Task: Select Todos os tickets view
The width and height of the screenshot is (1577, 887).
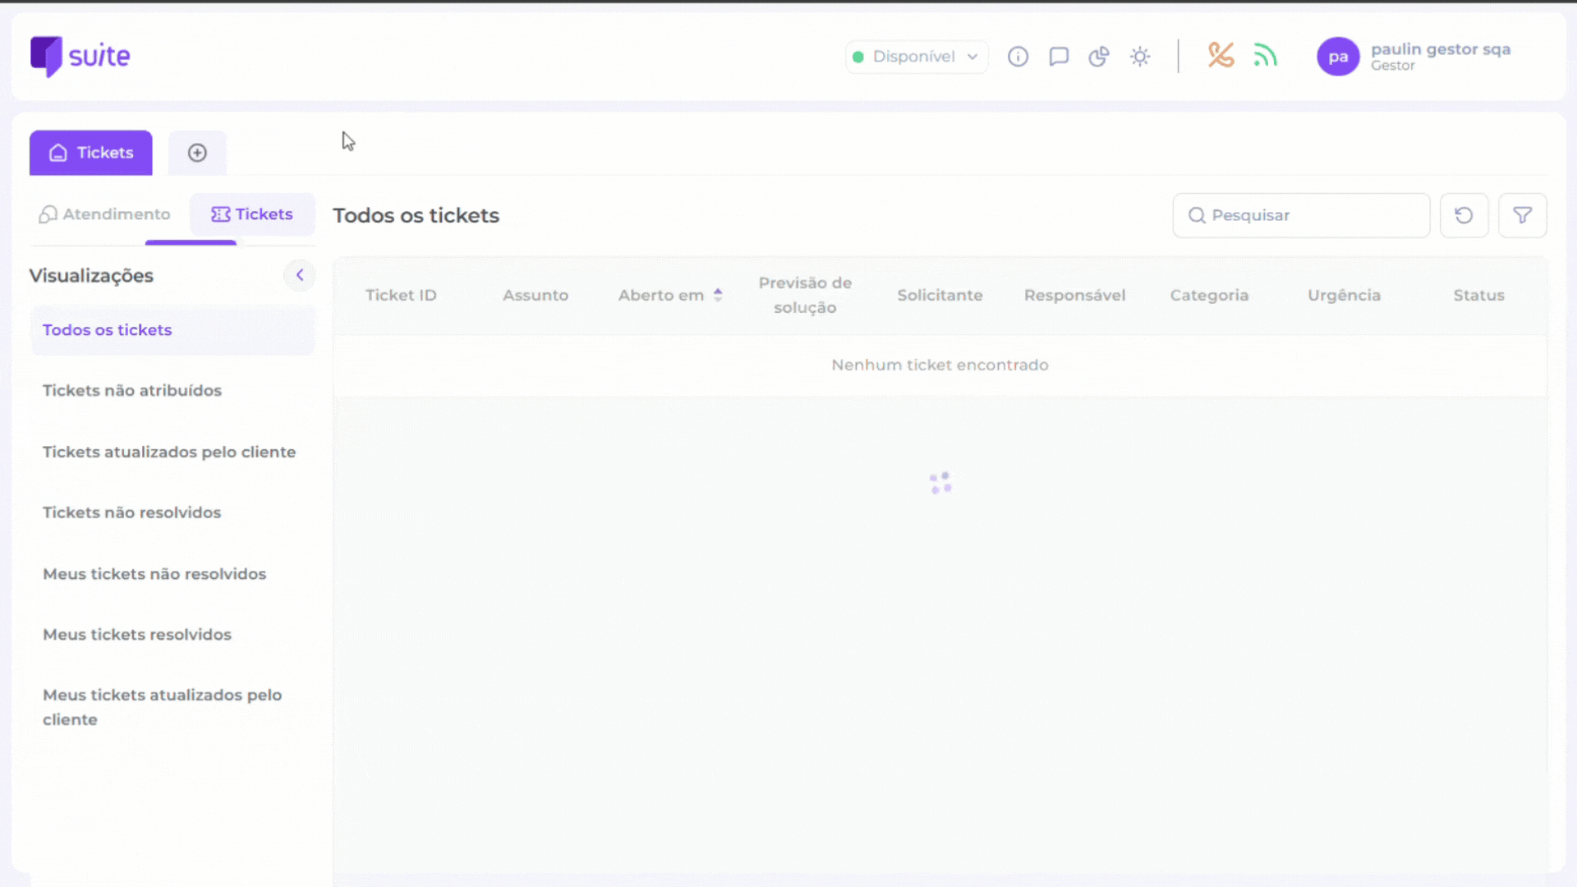Action: click(x=172, y=330)
